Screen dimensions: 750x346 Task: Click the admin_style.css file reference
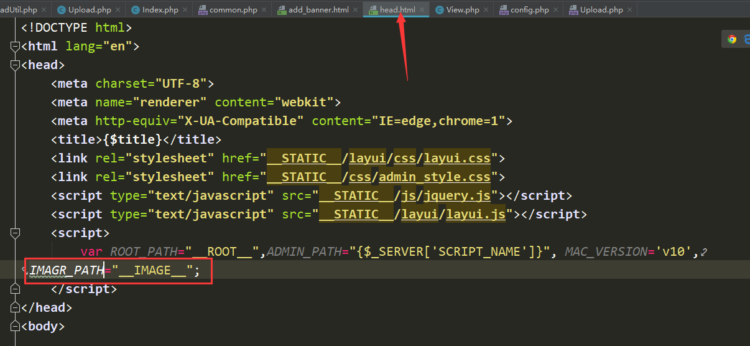point(435,177)
